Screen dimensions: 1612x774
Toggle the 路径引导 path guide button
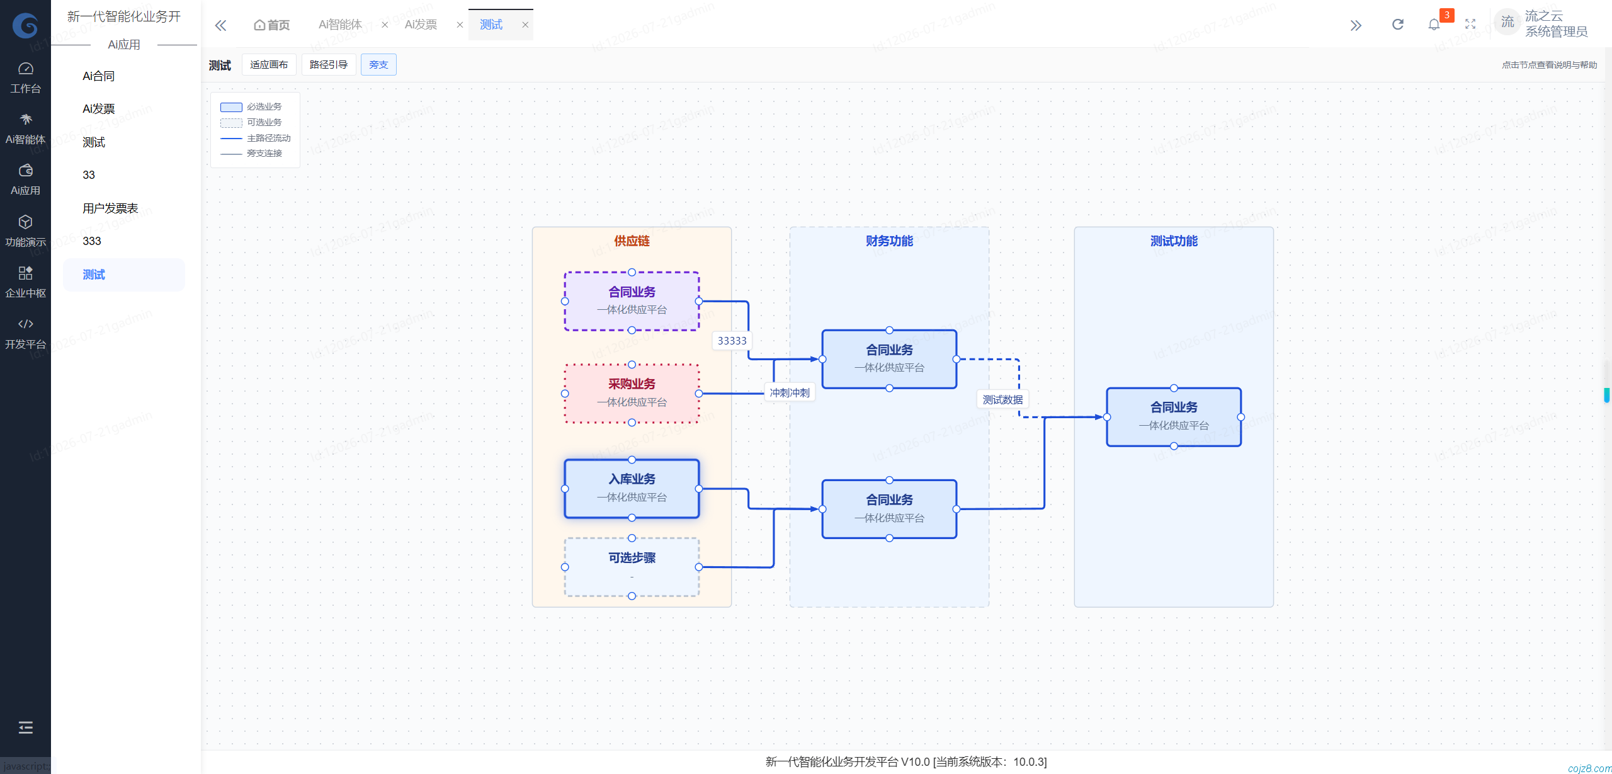(x=329, y=65)
